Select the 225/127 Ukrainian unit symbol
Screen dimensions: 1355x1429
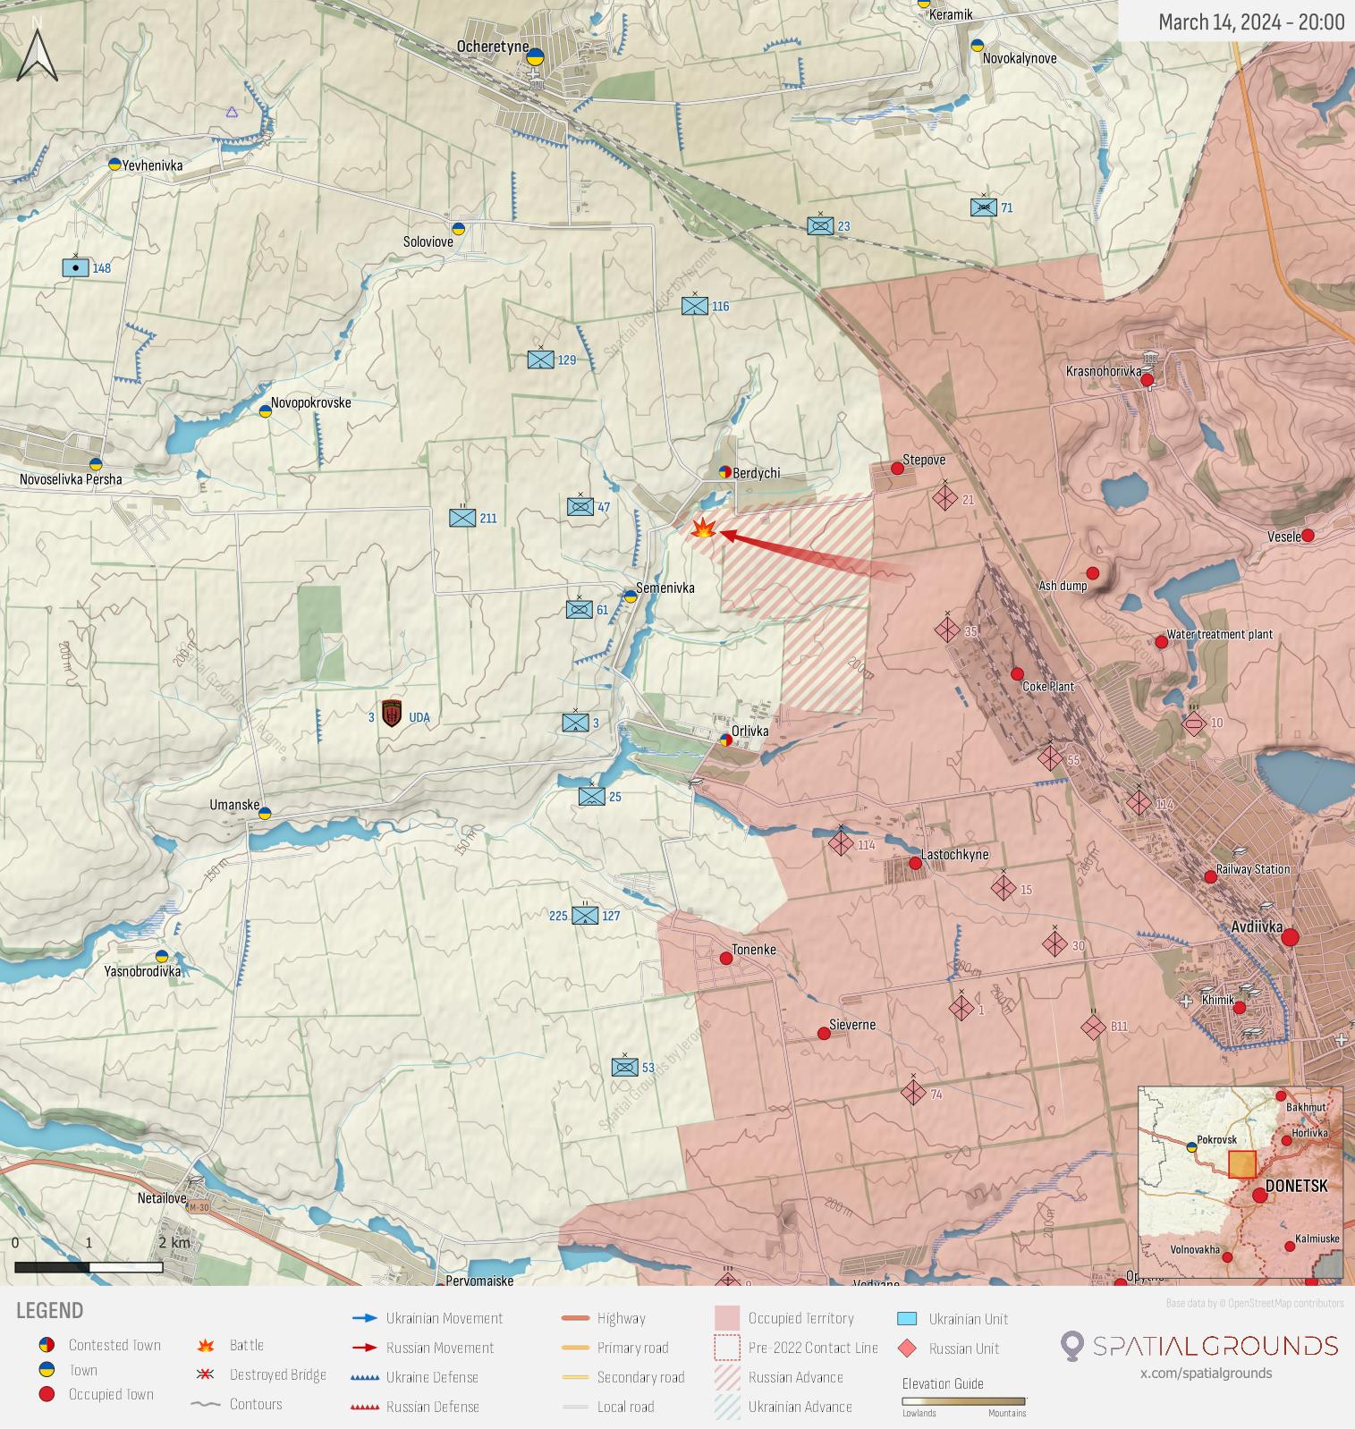pos(585,916)
